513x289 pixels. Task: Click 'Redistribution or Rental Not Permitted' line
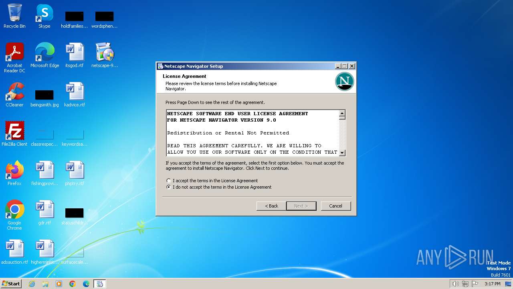[228, 133]
